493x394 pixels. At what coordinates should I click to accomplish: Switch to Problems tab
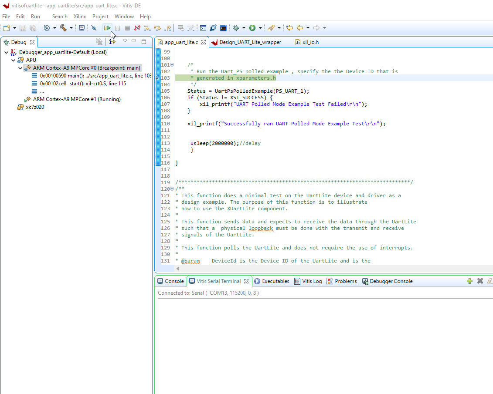point(342,281)
